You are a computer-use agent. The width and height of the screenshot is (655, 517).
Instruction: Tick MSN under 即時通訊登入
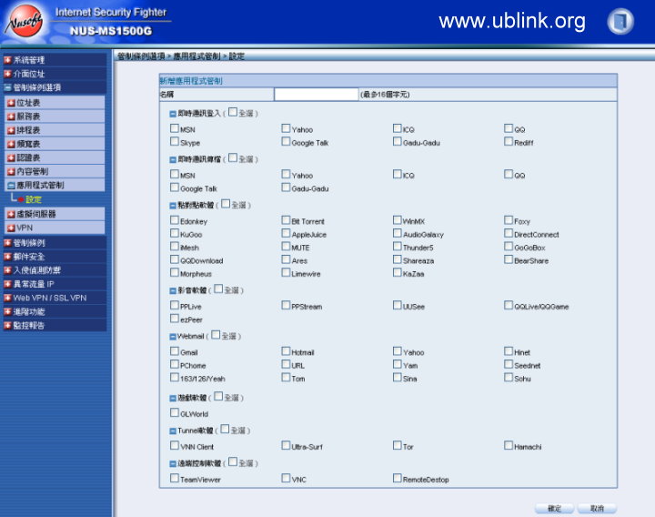coord(175,128)
